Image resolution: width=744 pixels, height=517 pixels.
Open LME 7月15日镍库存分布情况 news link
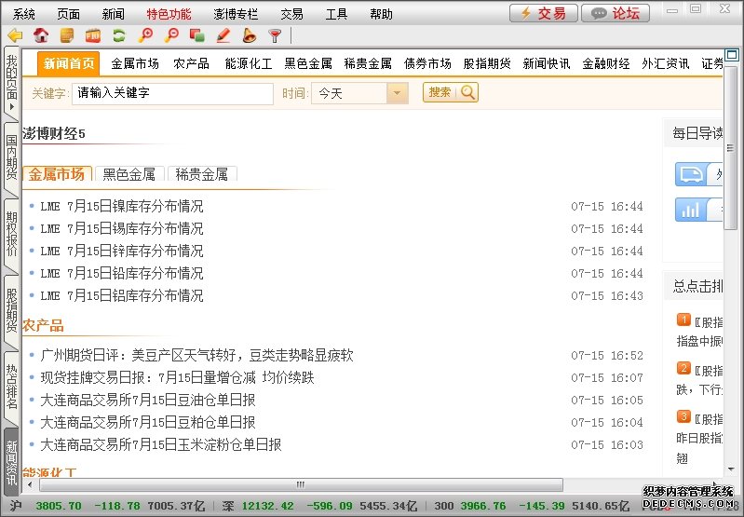pyautogui.click(x=122, y=207)
